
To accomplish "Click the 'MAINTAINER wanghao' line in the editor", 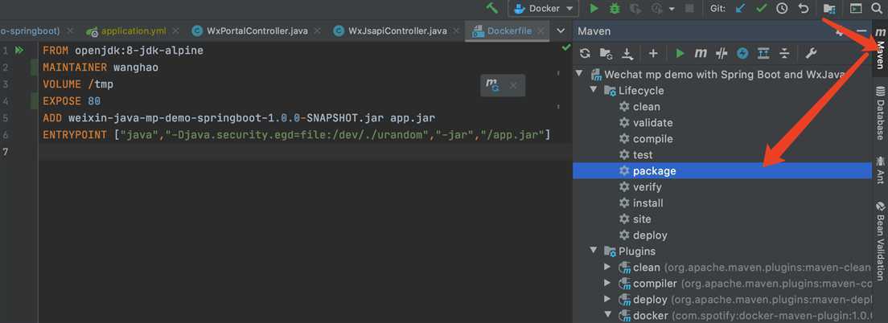I will [x=101, y=67].
